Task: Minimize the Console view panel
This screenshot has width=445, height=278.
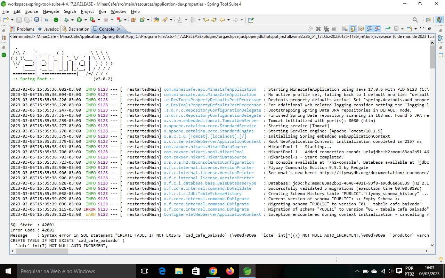Action: click(422, 28)
